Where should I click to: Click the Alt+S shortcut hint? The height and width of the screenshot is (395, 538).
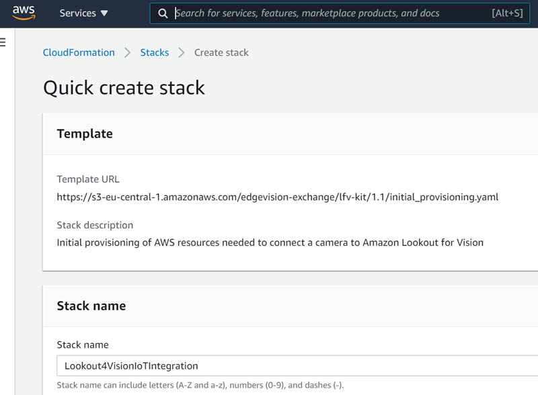click(507, 13)
